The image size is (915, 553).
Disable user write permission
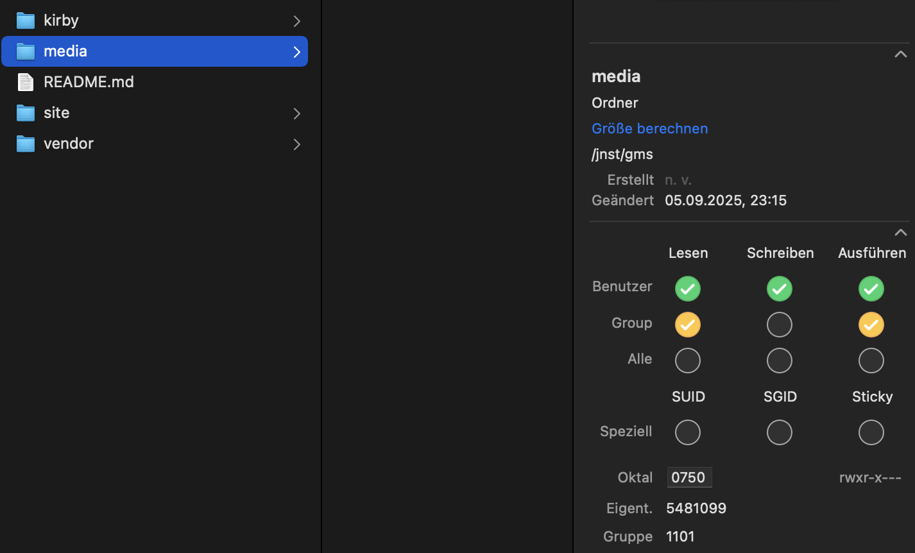(780, 289)
